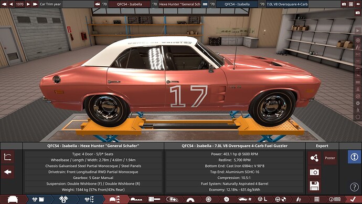
Task: Click the share export icon
Action: click(314, 158)
